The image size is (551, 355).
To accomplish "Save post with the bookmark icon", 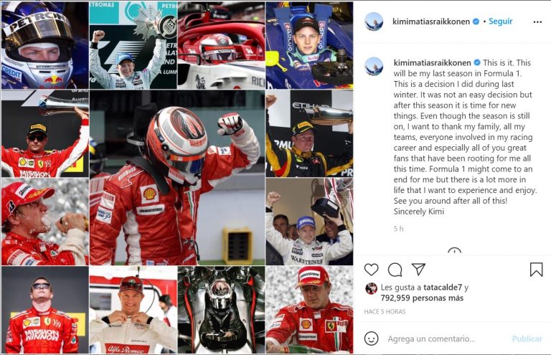I will (536, 270).
